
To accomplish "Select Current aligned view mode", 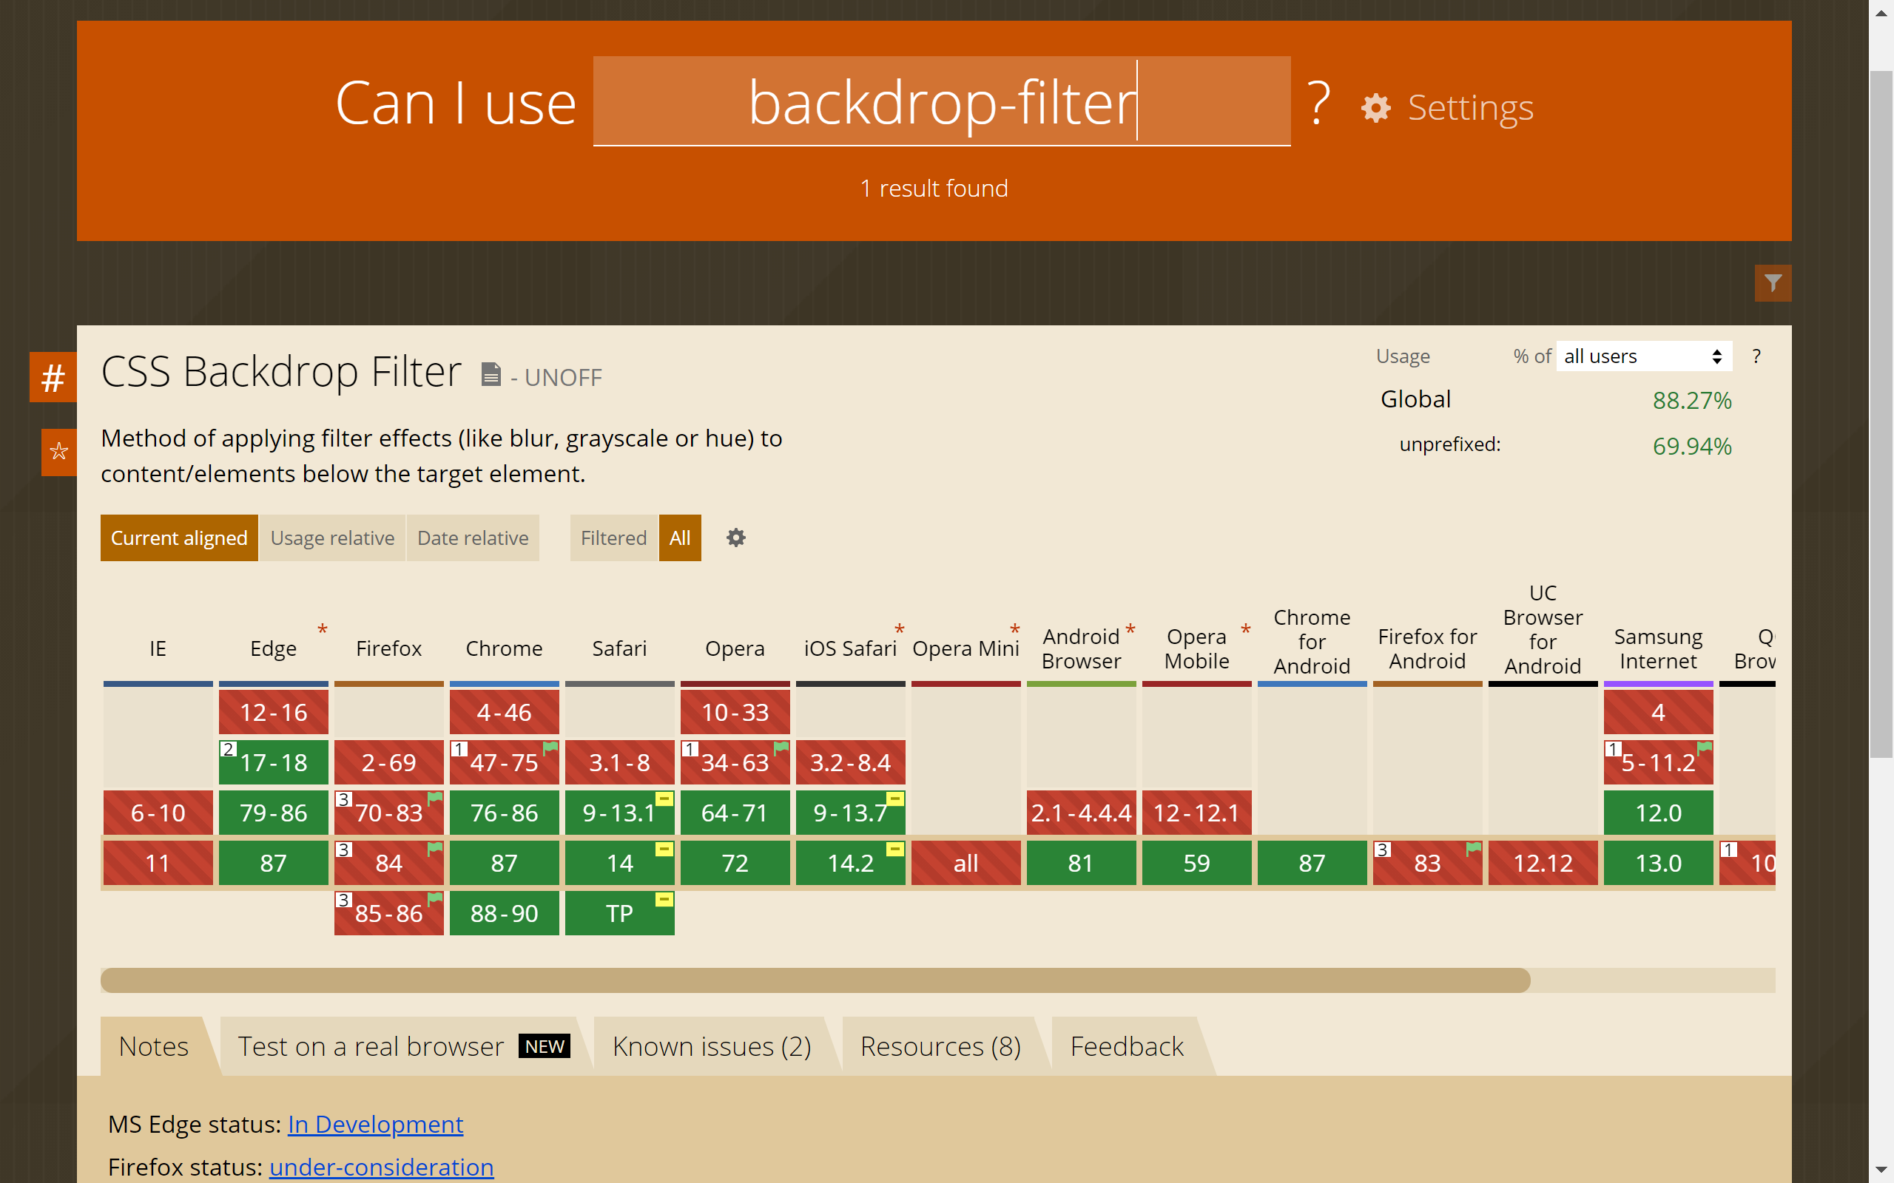I will click(x=179, y=538).
